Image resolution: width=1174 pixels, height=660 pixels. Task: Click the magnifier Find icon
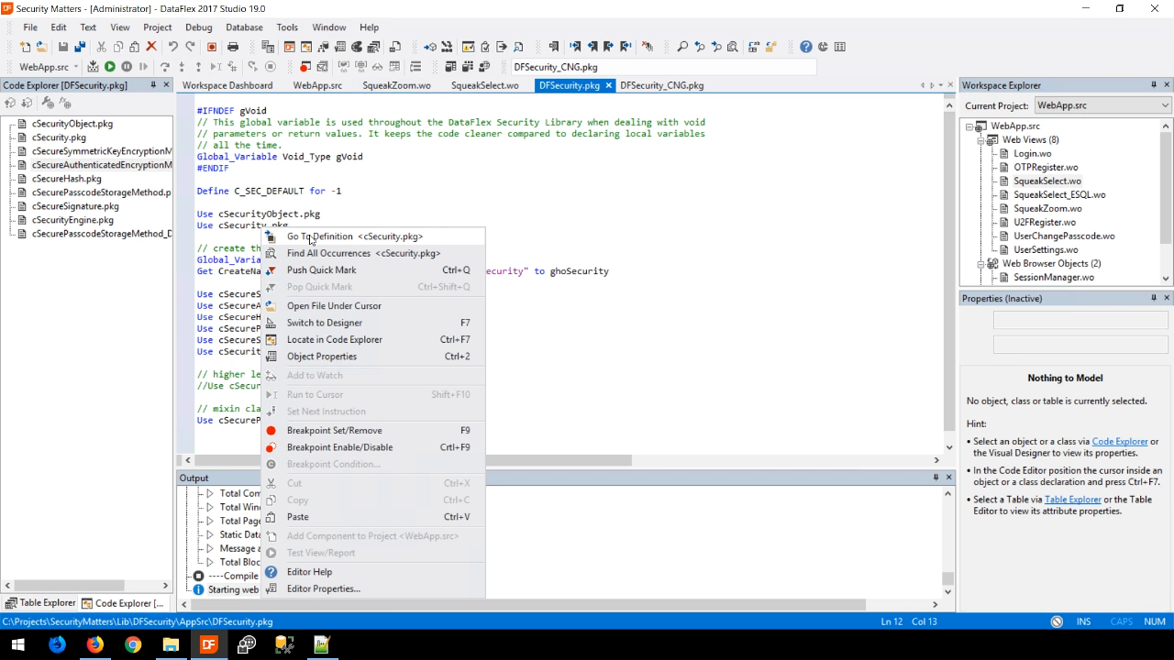coord(682,47)
